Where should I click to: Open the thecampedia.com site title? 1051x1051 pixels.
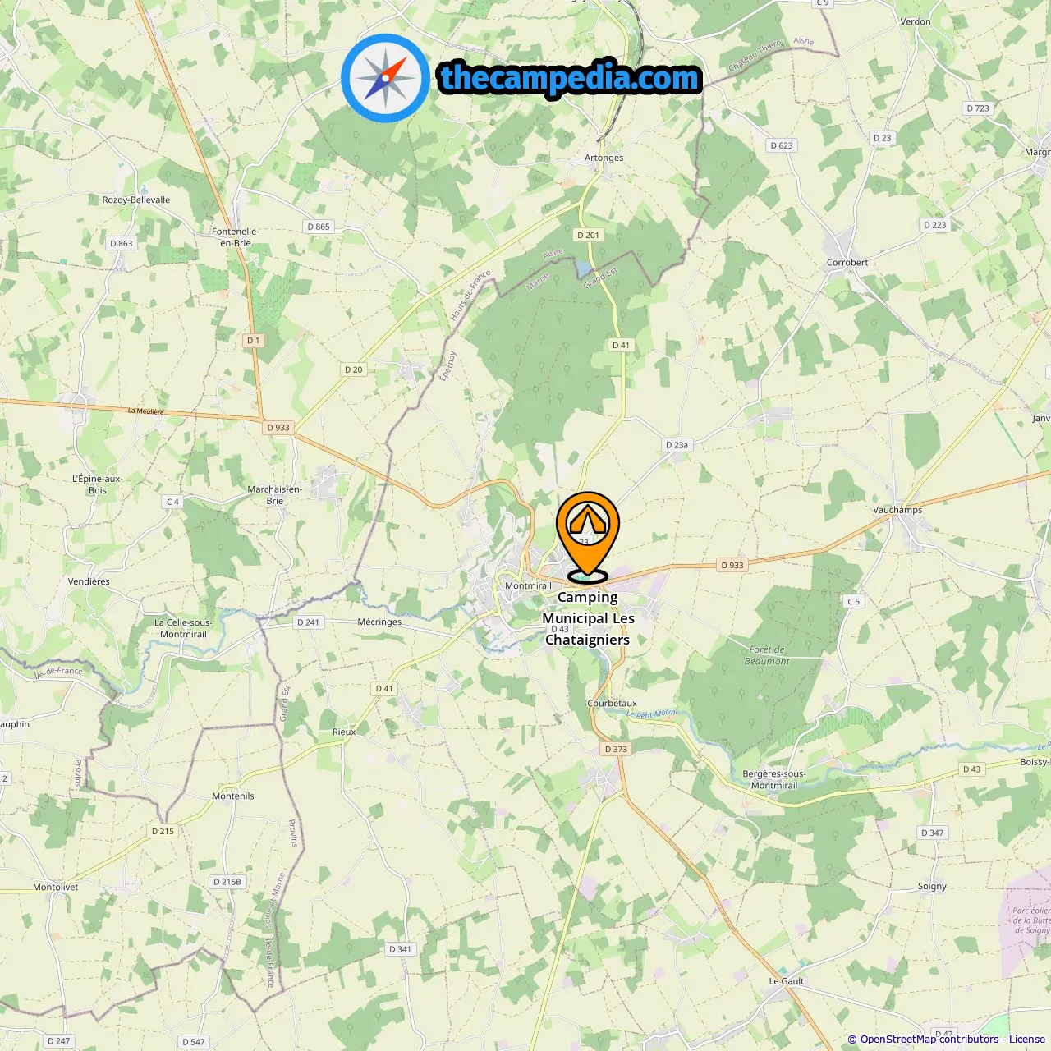570,78
